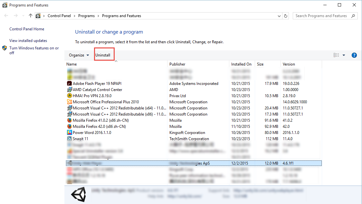Open Control Panel Home link
The height and width of the screenshot is (204, 362).
coord(27,29)
